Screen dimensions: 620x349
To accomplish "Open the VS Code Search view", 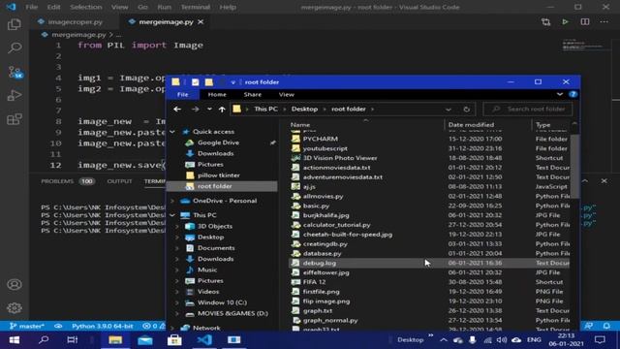I will 15,48.
